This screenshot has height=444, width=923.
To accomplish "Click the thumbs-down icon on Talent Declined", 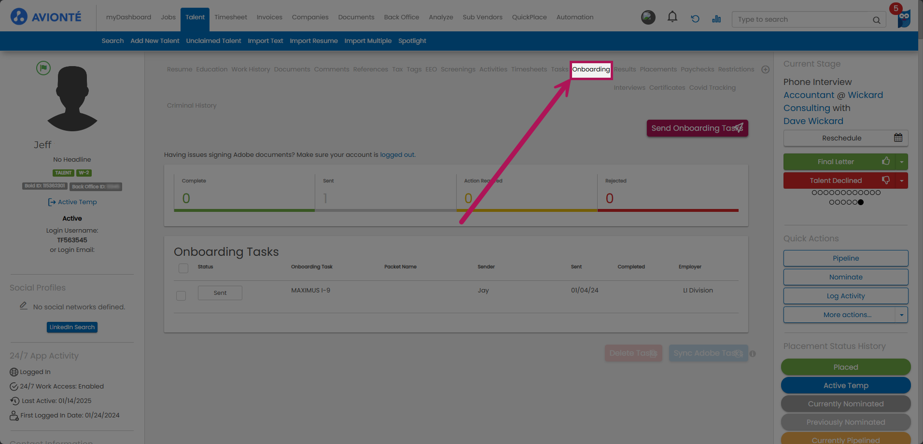I will [886, 180].
